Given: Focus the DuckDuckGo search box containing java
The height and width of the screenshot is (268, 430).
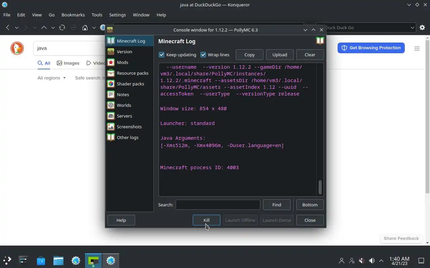Looking at the screenshot, I should (69, 48).
